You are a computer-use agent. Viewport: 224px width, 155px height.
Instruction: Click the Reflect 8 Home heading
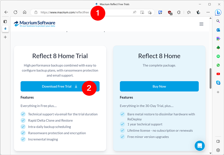159,56
